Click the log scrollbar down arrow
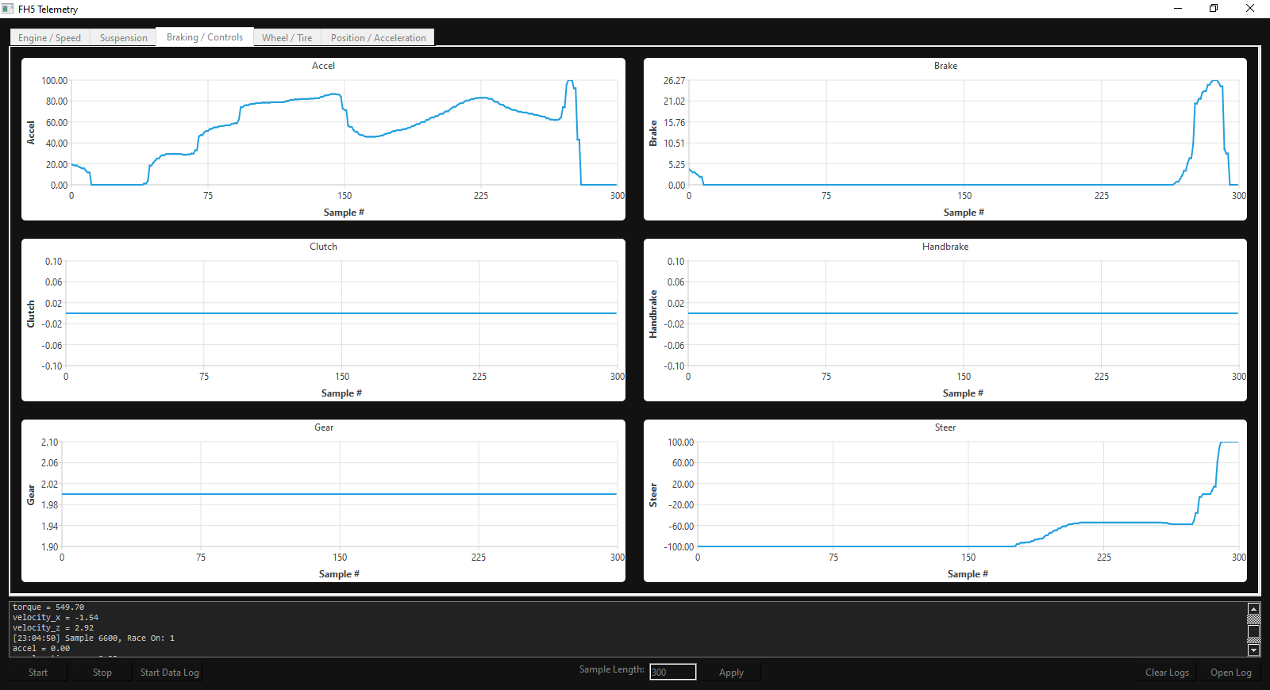Viewport: 1270px width, 690px height. pyautogui.click(x=1254, y=650)
